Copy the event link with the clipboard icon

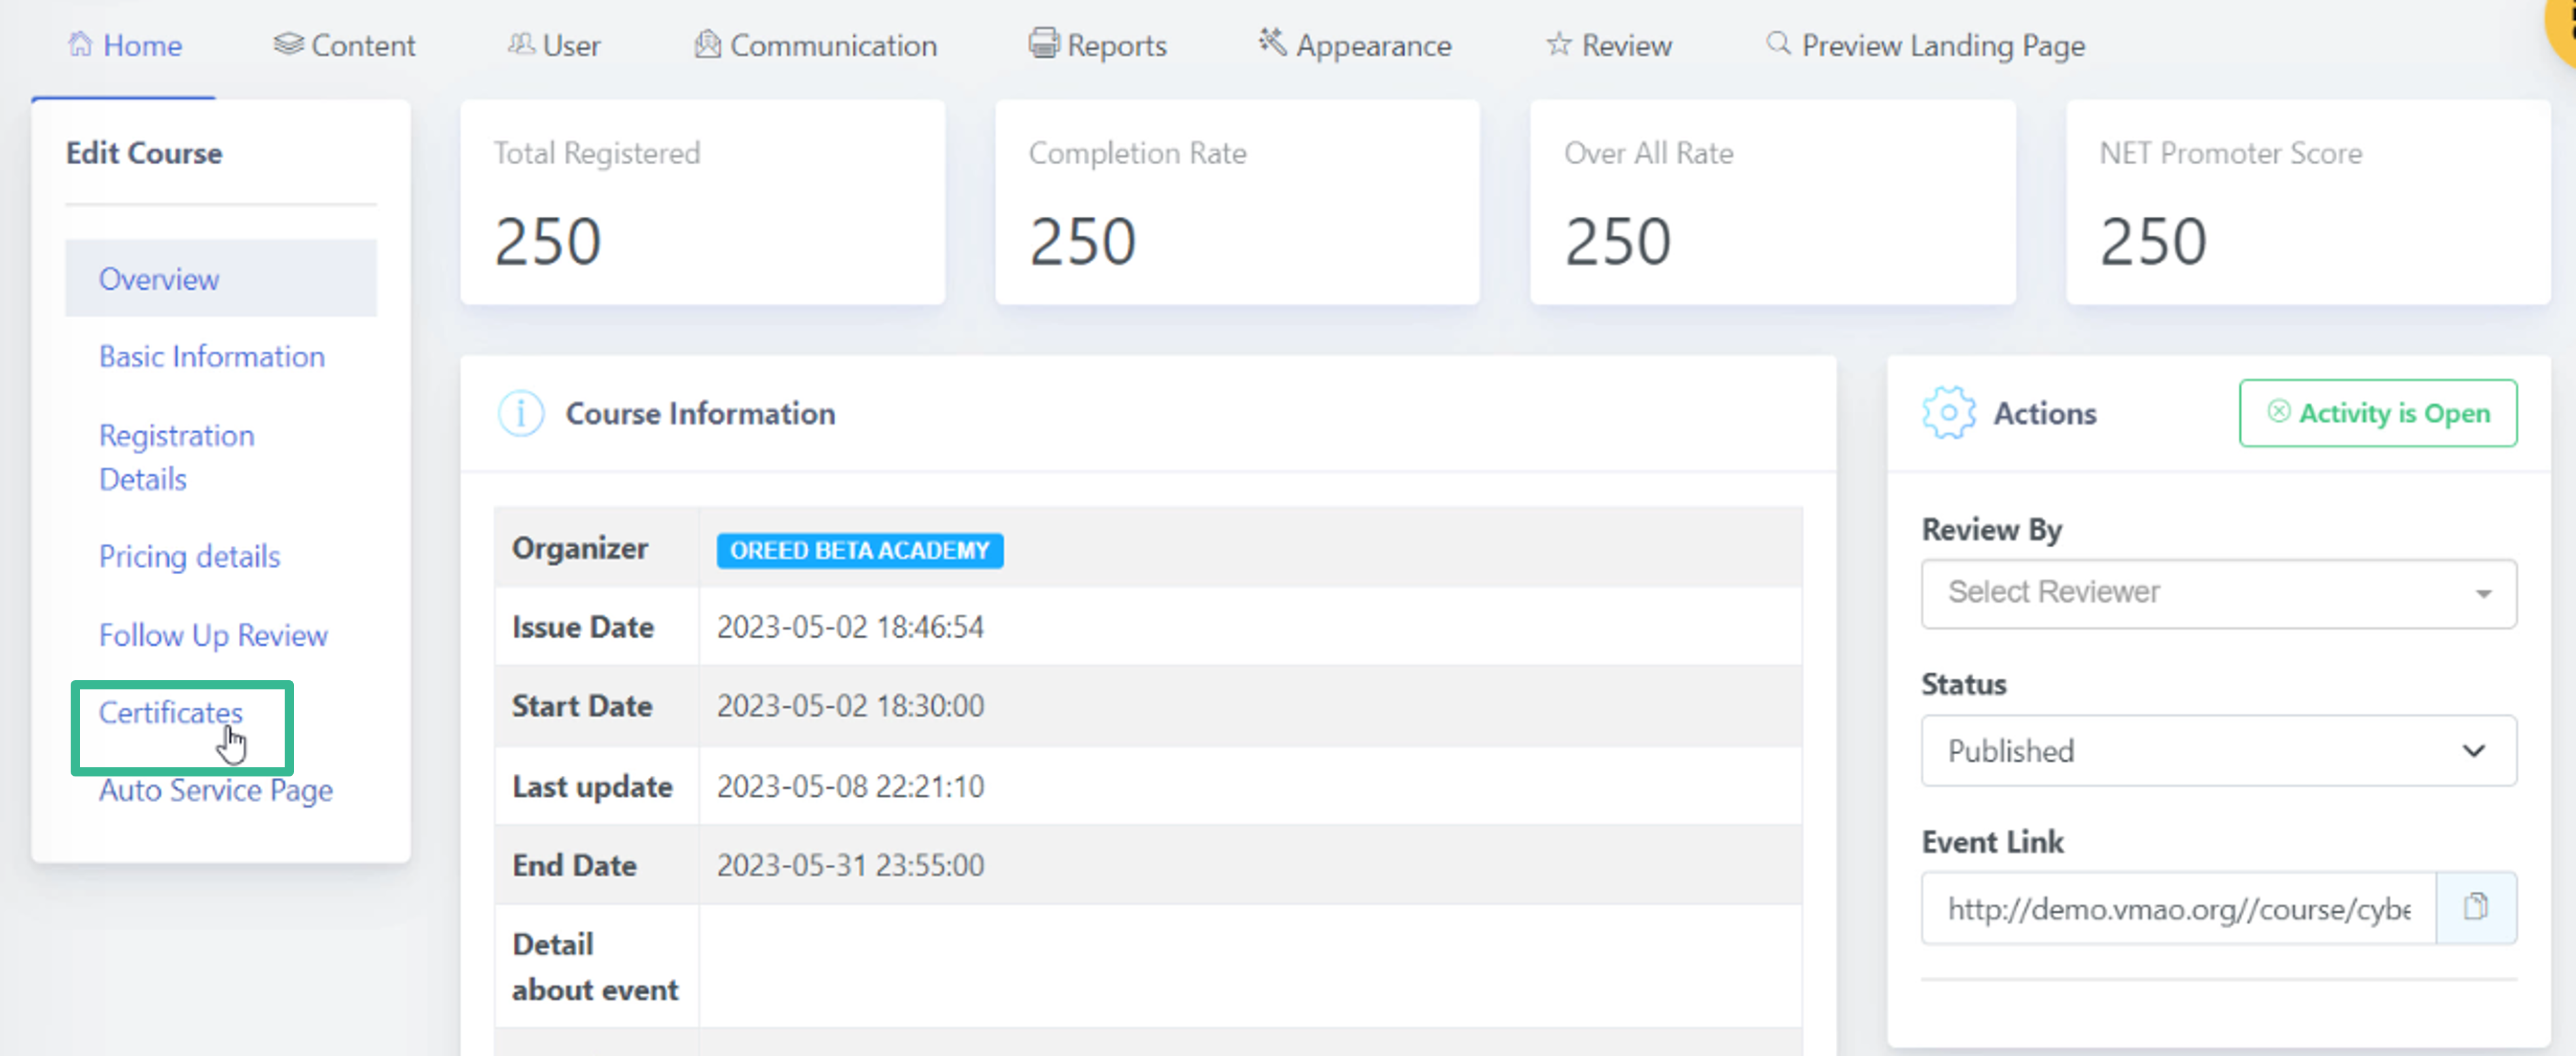[x=2476, y=907]
